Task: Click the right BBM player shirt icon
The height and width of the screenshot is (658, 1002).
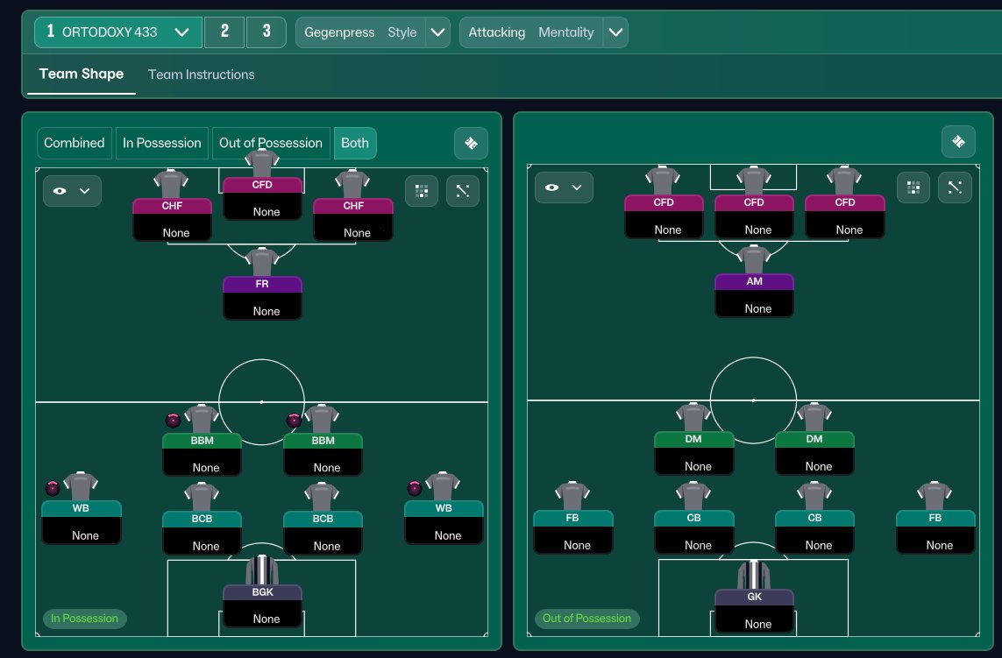Action: [x=322, y=419]
